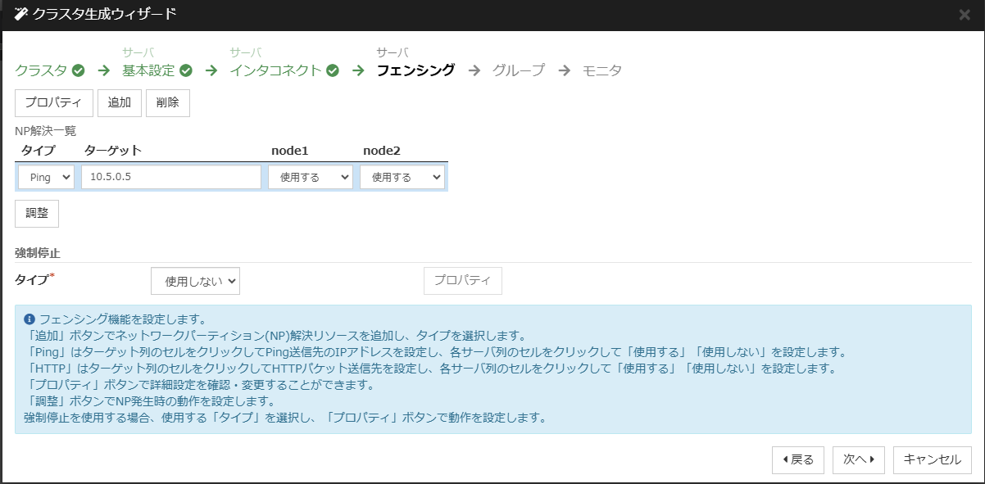Go to the 基本設定 wizard step
The width and height of the screenshot is (985, 484).
148,70
